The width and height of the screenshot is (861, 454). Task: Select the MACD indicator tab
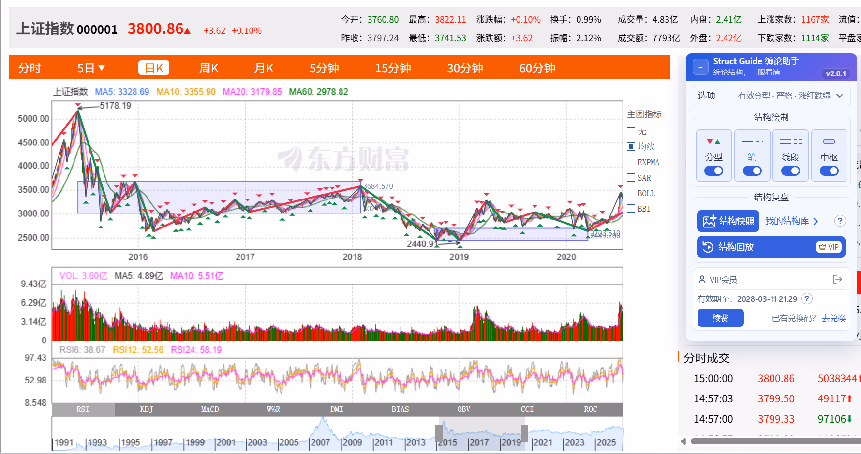point(210,409)
